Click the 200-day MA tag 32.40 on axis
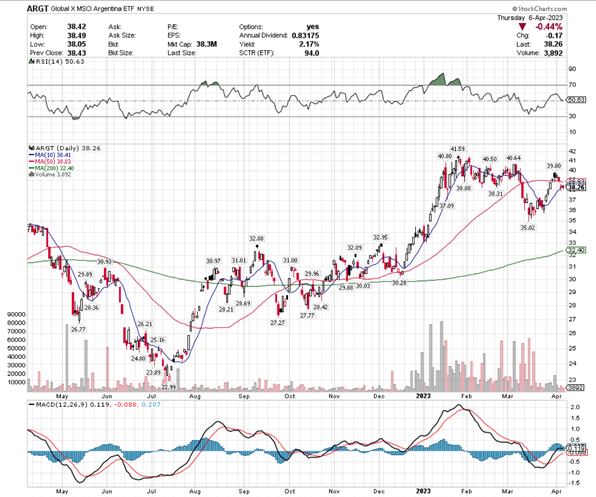596x497 pixels. 576,250
